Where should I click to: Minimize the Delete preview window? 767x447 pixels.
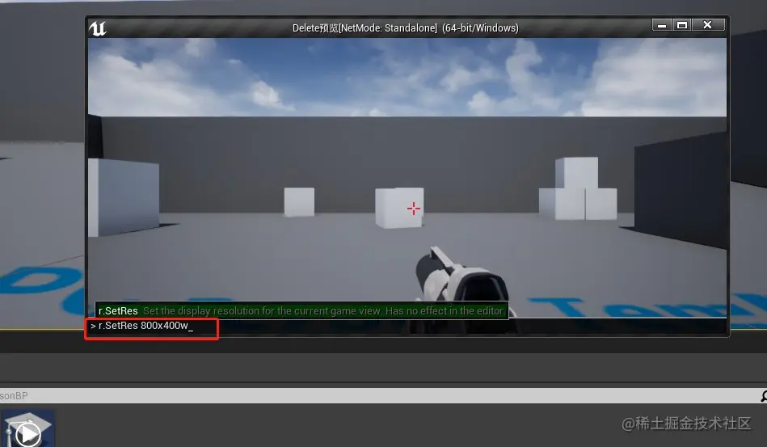[x=662, y=25]
